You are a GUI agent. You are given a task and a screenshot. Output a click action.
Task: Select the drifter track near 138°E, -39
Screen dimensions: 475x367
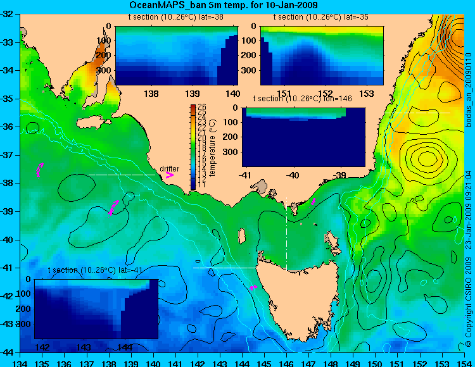click(x=113, y=208)
